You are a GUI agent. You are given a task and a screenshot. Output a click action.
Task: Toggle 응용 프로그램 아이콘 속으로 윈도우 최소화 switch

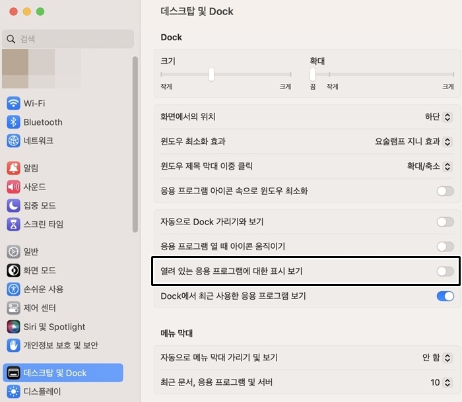445,191
